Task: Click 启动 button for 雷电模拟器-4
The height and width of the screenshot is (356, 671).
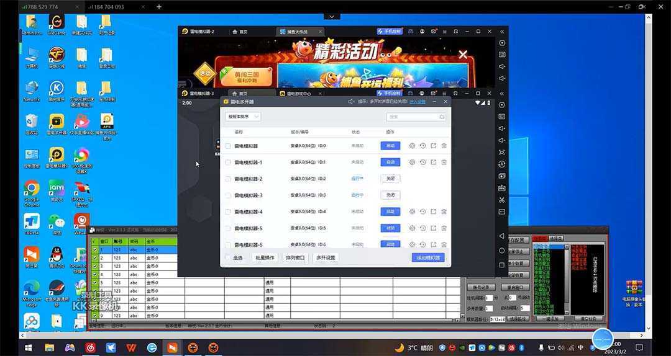Action: point(390,211)
